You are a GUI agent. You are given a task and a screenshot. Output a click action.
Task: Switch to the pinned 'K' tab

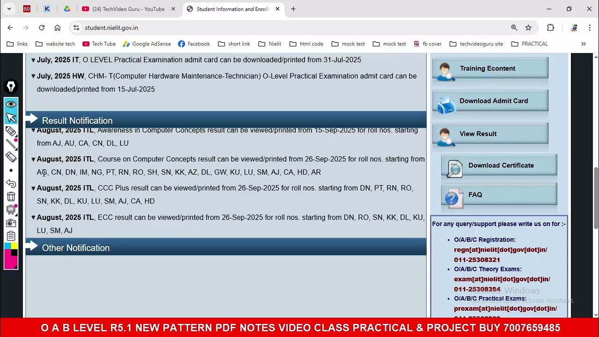click(47, 9)
